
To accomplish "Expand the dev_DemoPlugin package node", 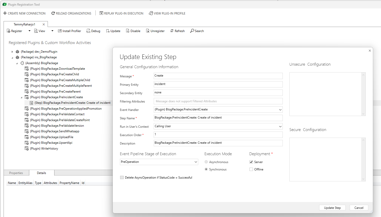I will tap(12, 52).
